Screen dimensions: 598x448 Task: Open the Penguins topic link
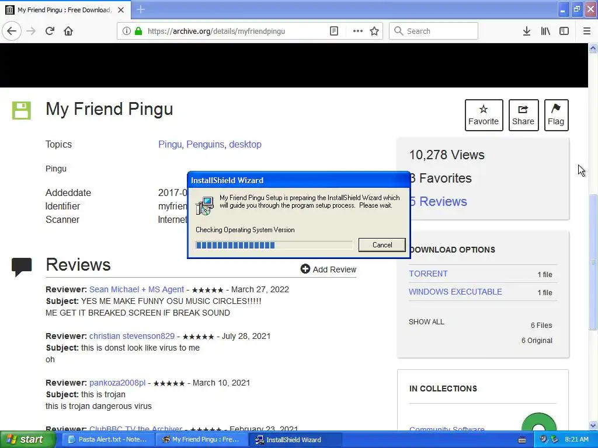pyautogui.click(x=205, y=145)
